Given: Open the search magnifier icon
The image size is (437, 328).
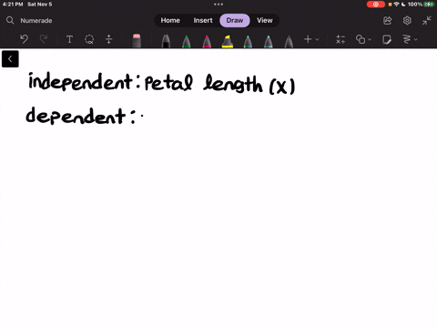Looking at the screenshot, I should coord(10,20).
